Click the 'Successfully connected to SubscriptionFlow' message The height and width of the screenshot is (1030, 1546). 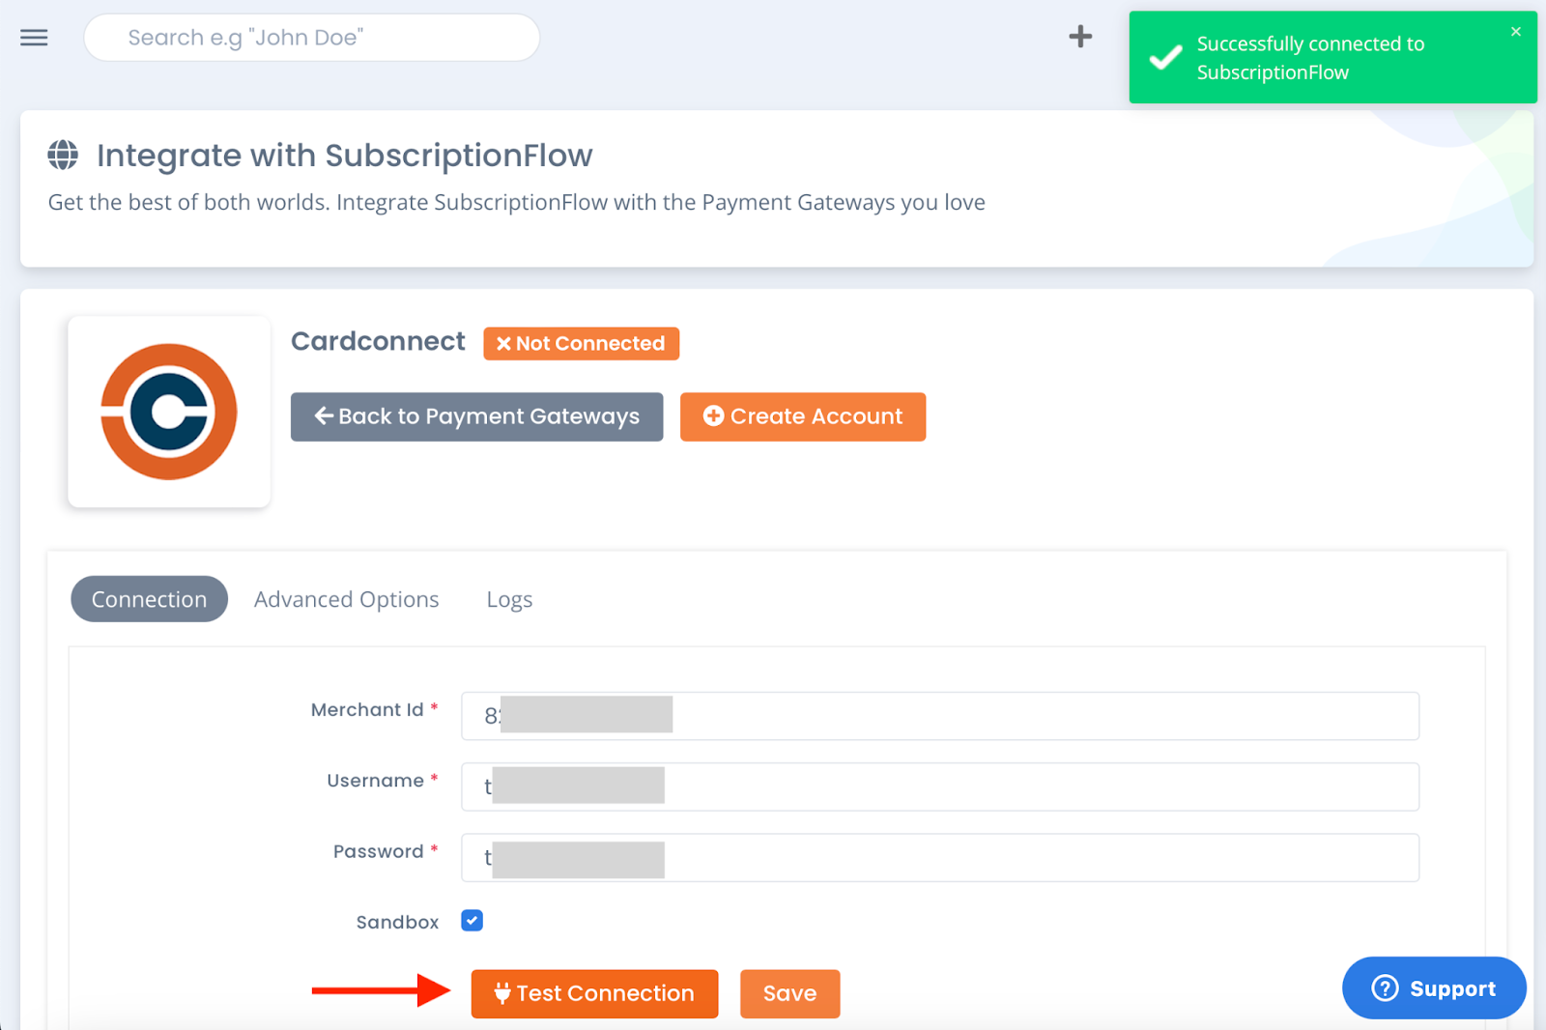(1310, 58)
